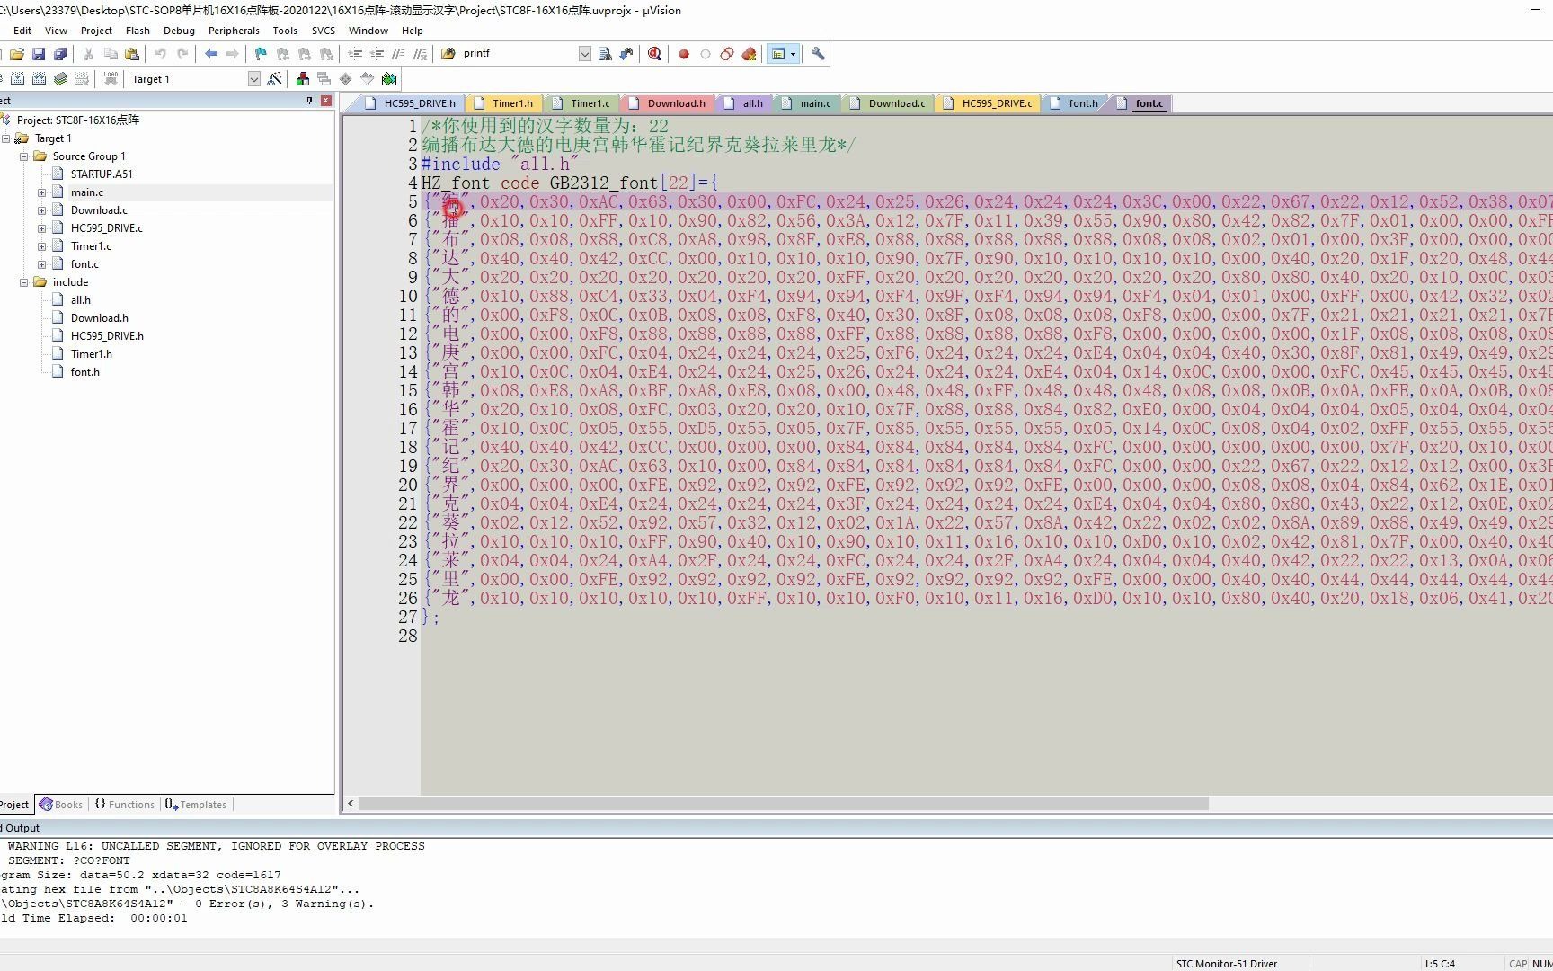
Task: Expand the Timer1.c tree node
Action: tap(42, 246)
